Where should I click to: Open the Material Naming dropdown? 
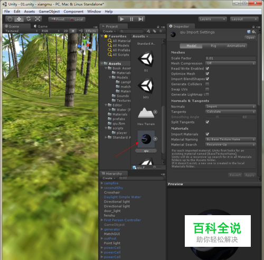[231, 139]
